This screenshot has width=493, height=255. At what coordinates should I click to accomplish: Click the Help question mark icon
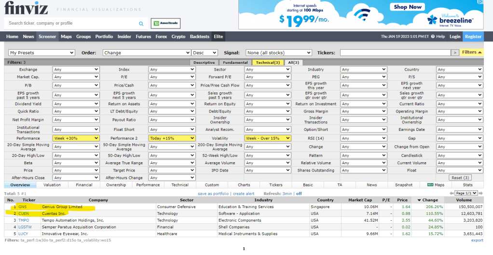[432, 37]
